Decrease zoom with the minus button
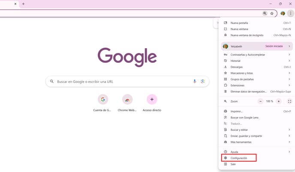 260,101
